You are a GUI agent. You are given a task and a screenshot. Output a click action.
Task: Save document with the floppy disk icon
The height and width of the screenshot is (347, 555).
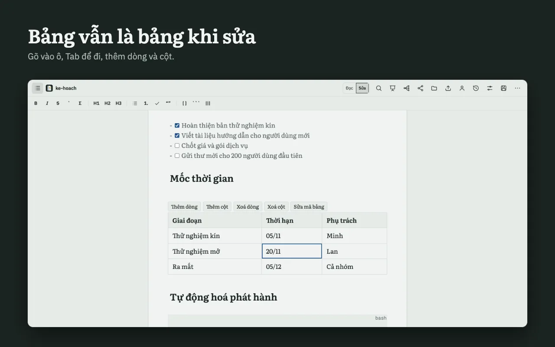503,88
